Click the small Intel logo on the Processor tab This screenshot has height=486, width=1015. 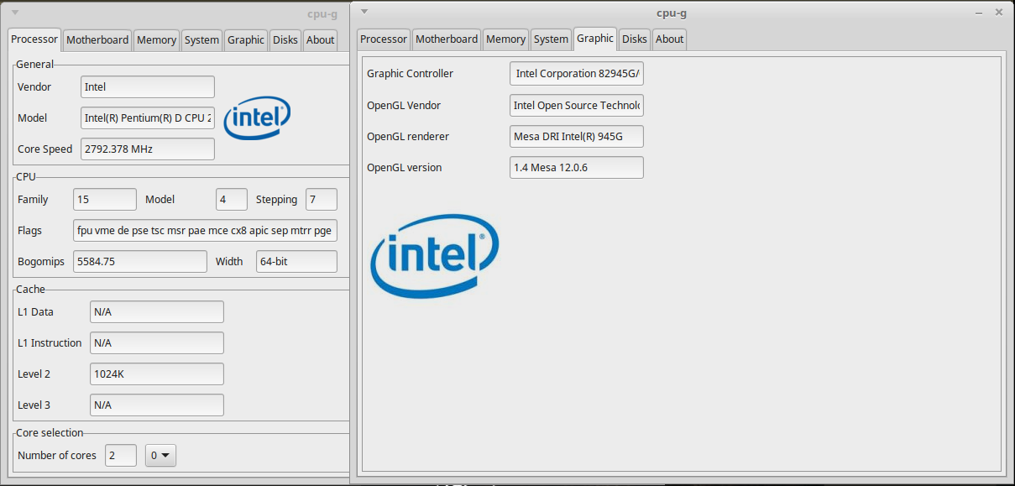pyautogui.click(x=257, y=118)
